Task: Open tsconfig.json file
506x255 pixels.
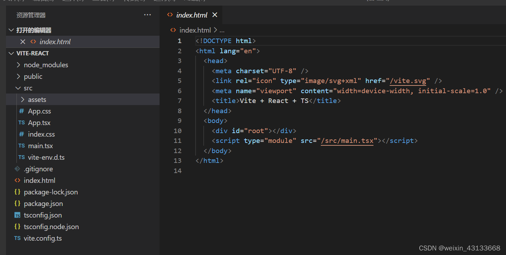Action: click(43, 215)
